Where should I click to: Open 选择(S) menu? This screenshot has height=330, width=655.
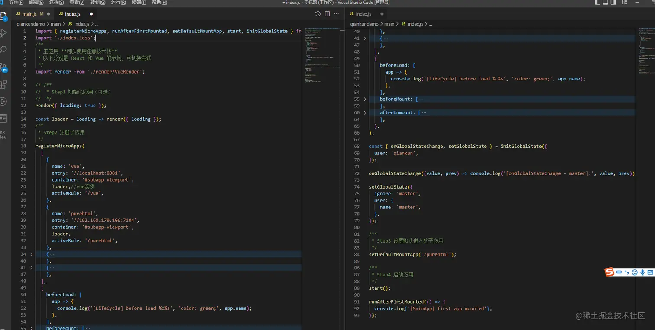[57, 2]
